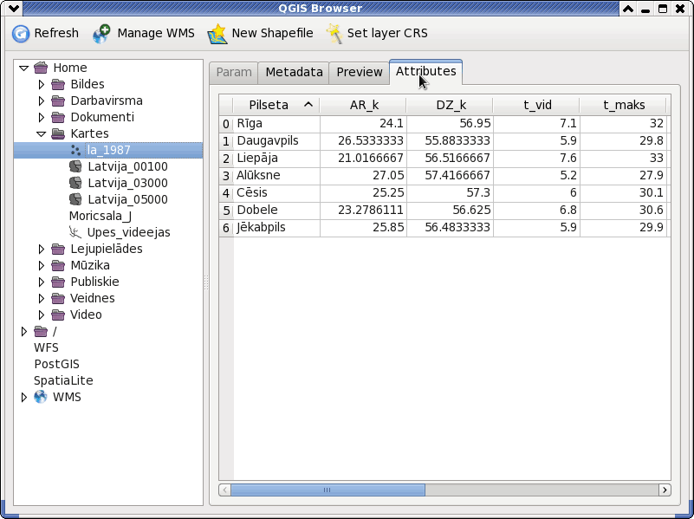694x519 pixels.
Task: Expand the Veidnes folder
Action: click(42, 298)
